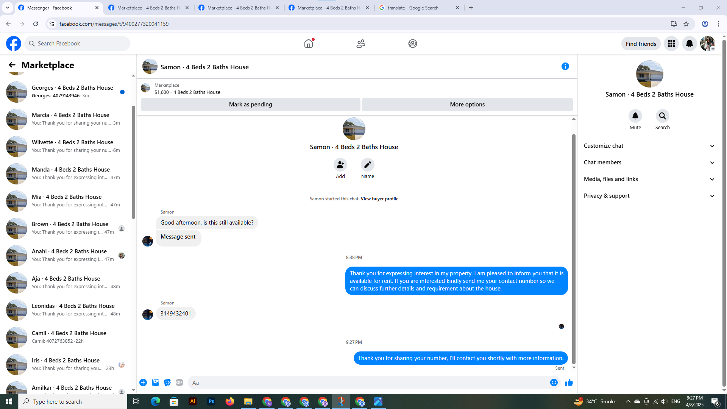Open conversation information icon in chat header
This screenshot has height=409, width=727.
565,67
